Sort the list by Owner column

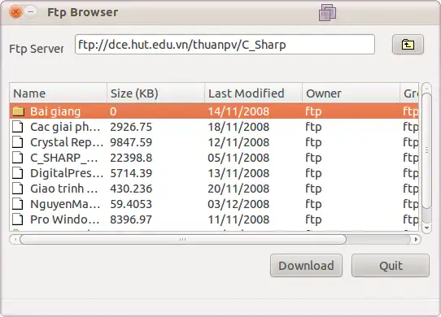[x=351, y=93]
